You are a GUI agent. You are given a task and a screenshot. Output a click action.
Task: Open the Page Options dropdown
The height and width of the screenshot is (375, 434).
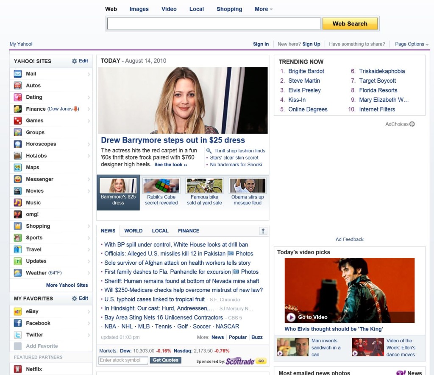pyautogui.click(x=412, y=44)
